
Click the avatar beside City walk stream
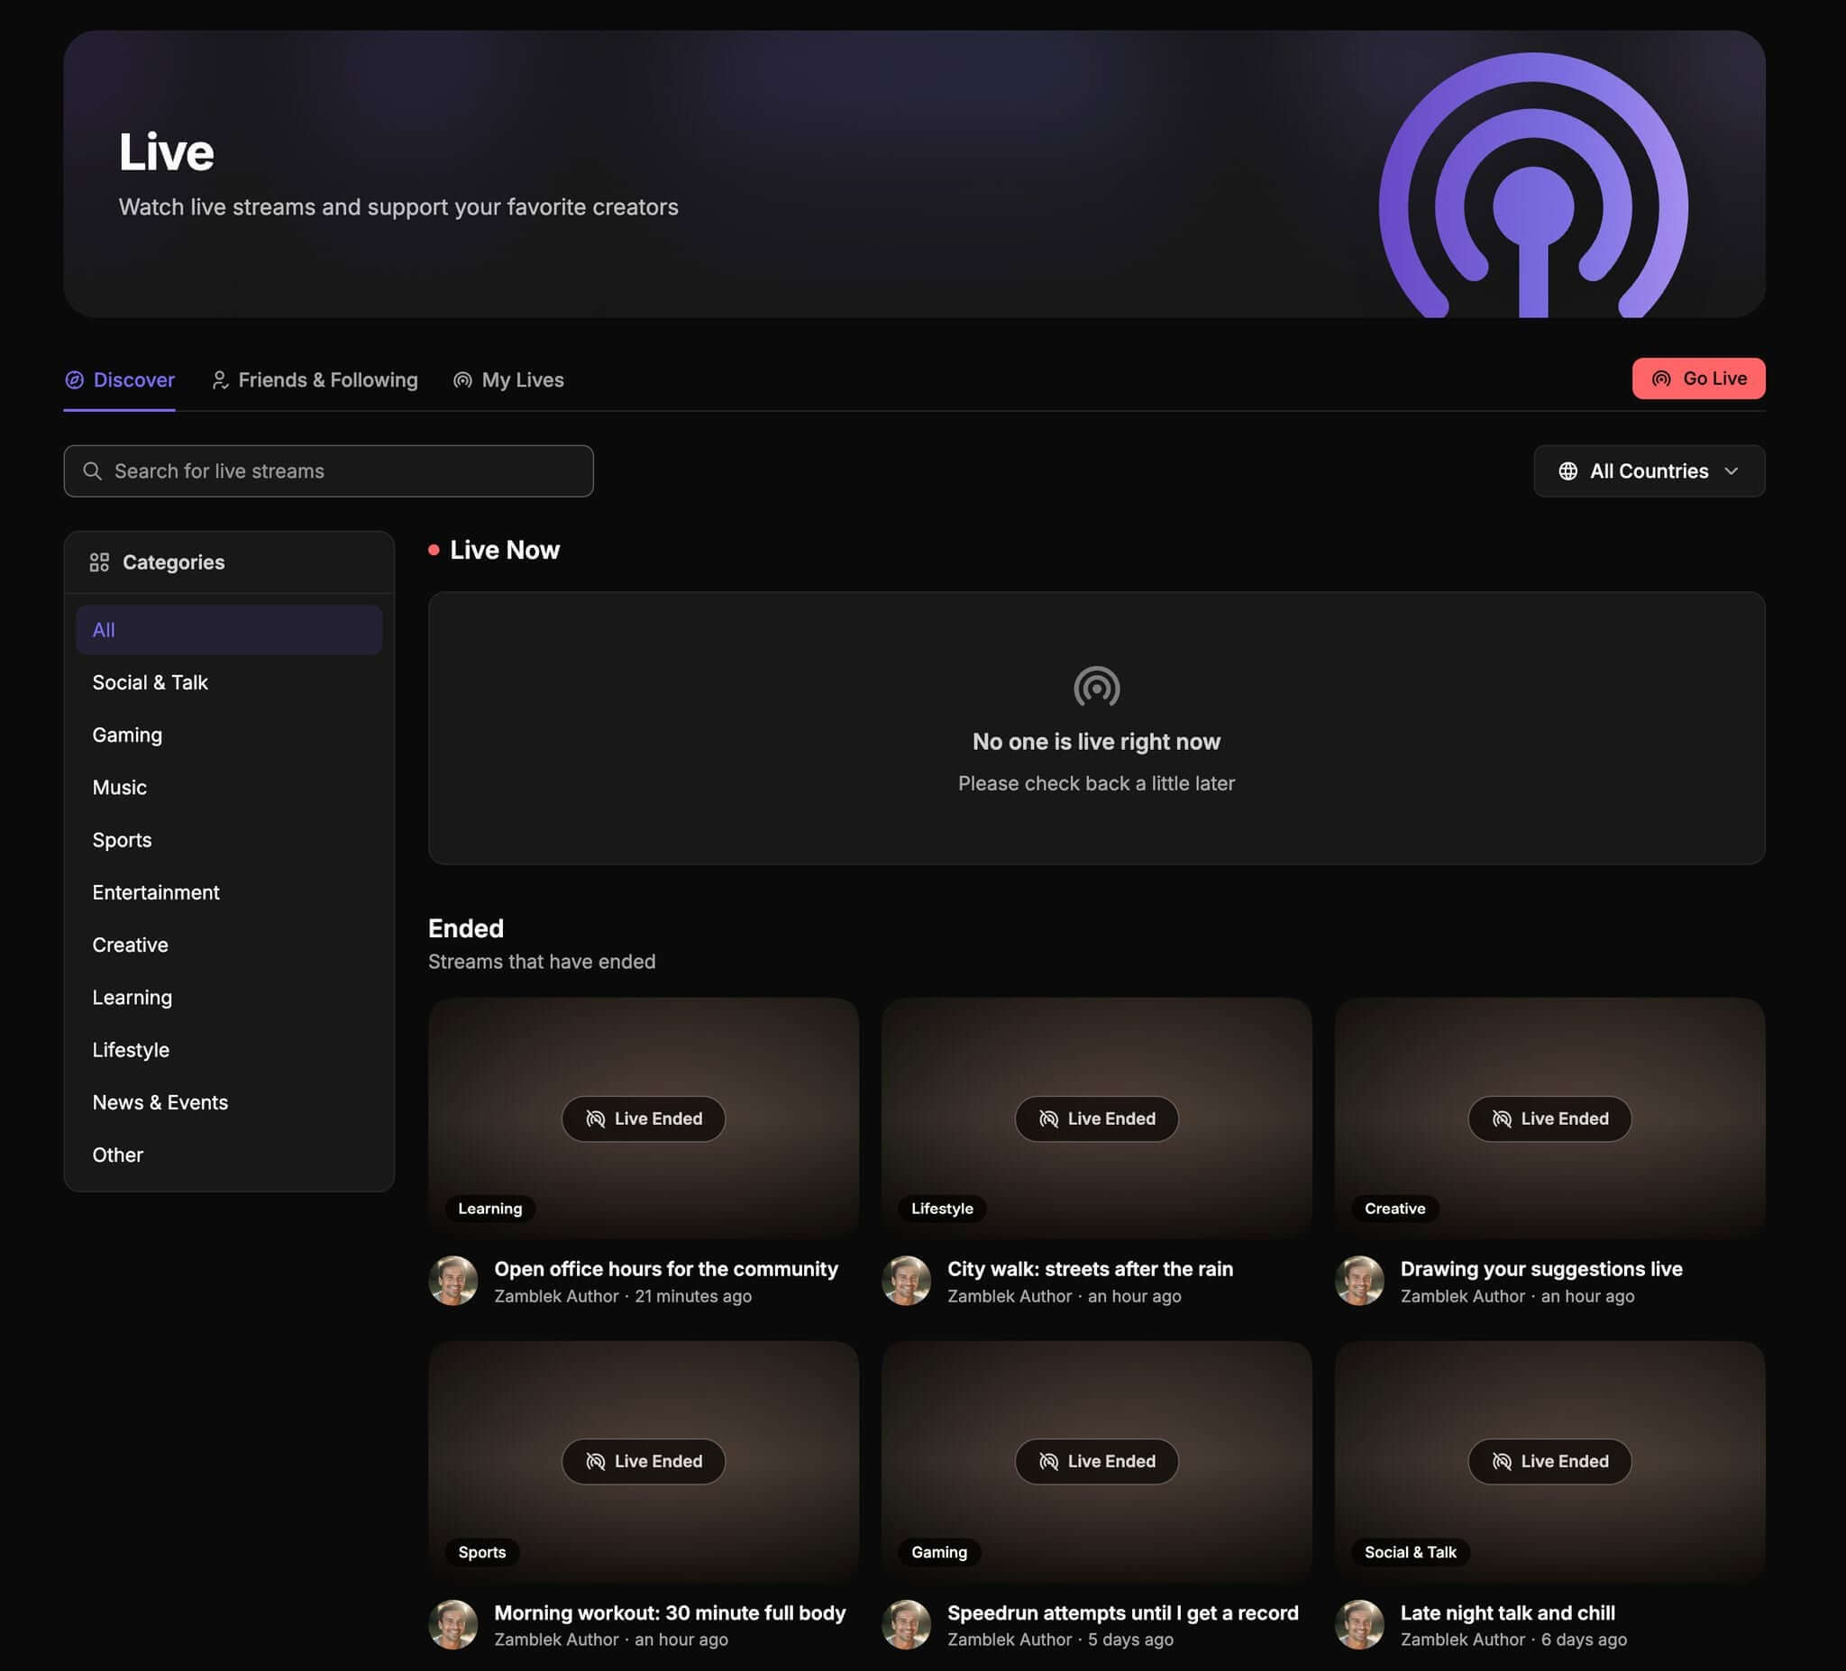[907, 1281]
